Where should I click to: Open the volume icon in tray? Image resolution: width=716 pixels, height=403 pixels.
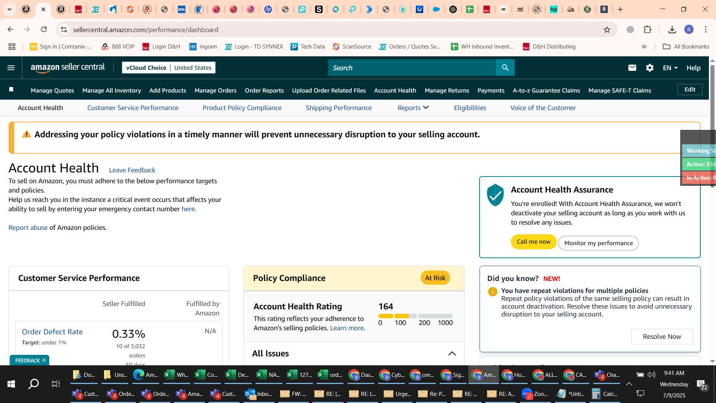tap(651, 375)
